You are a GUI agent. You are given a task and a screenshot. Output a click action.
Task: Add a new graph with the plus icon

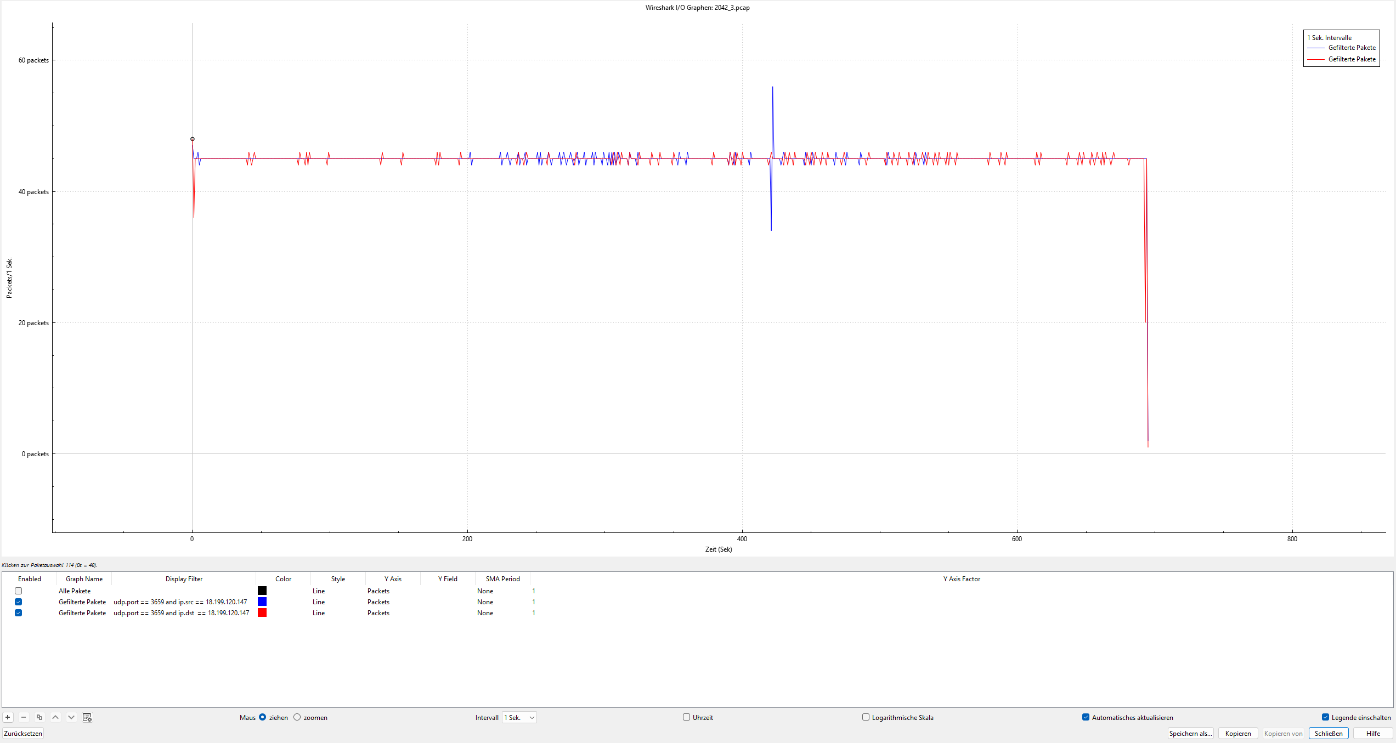8,717
